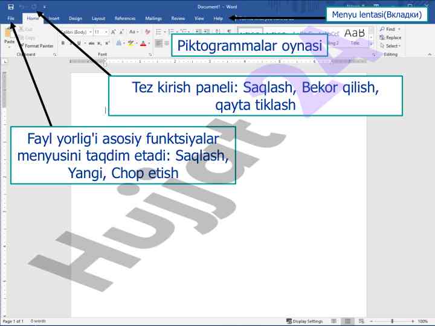Switch to the View tab
This screenshot has width=435, height=326.
tap(199, 18)
